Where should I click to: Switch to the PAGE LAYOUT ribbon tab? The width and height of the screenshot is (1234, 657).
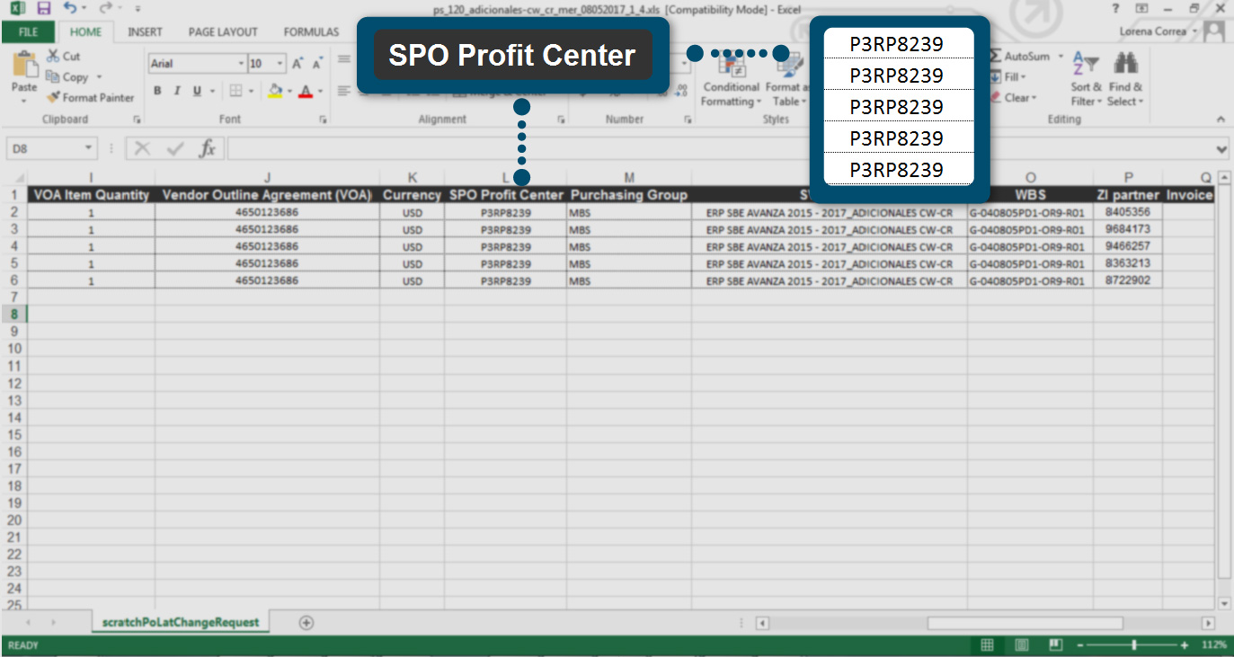pos(223,31)
